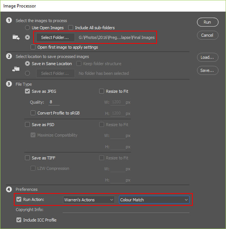Check Open first image to apply settings
Viewport: 226px width, 229px height.
[33, 47]
